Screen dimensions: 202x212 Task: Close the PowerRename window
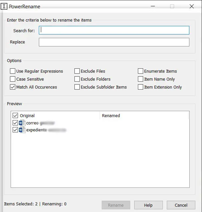point(192,6)
